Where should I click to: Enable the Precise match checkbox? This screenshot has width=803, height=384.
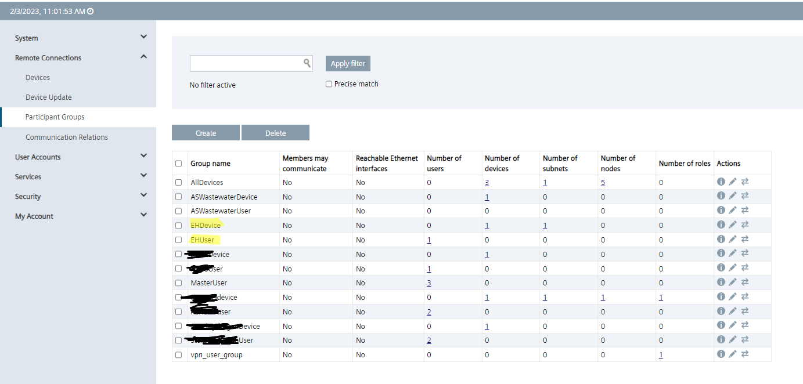click(x=329, y=84)
